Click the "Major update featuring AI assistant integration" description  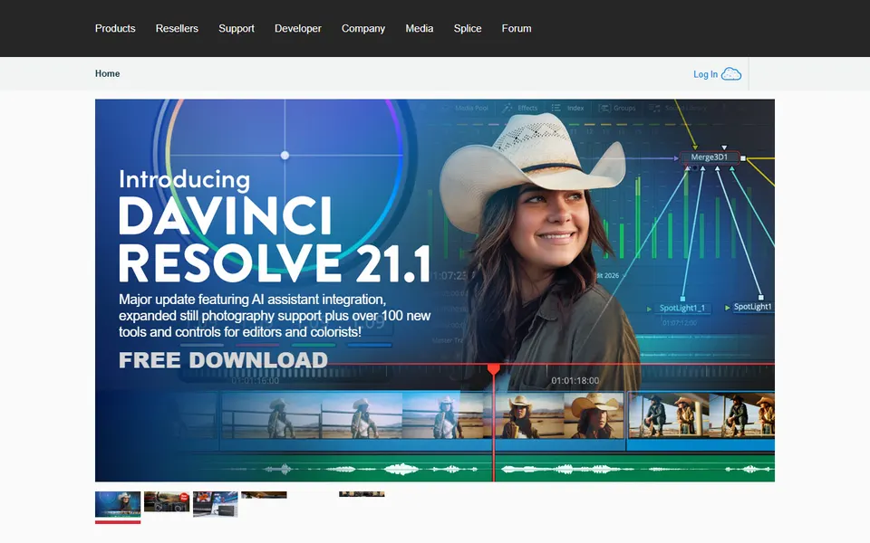pyautogui.click(x=274, y=316)
